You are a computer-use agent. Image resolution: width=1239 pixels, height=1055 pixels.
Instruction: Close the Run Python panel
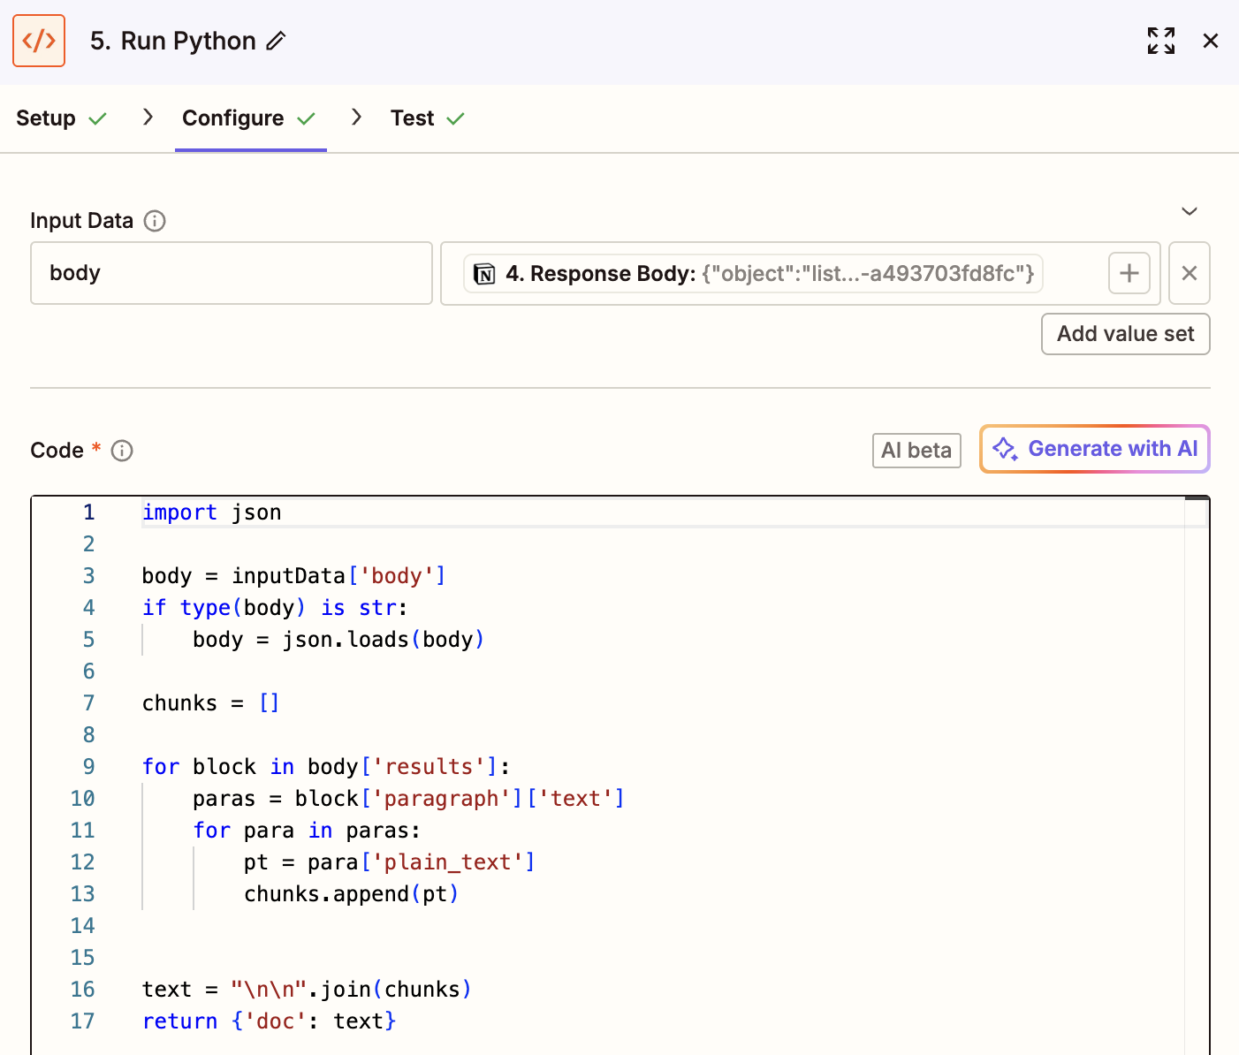pos(1211,41)
